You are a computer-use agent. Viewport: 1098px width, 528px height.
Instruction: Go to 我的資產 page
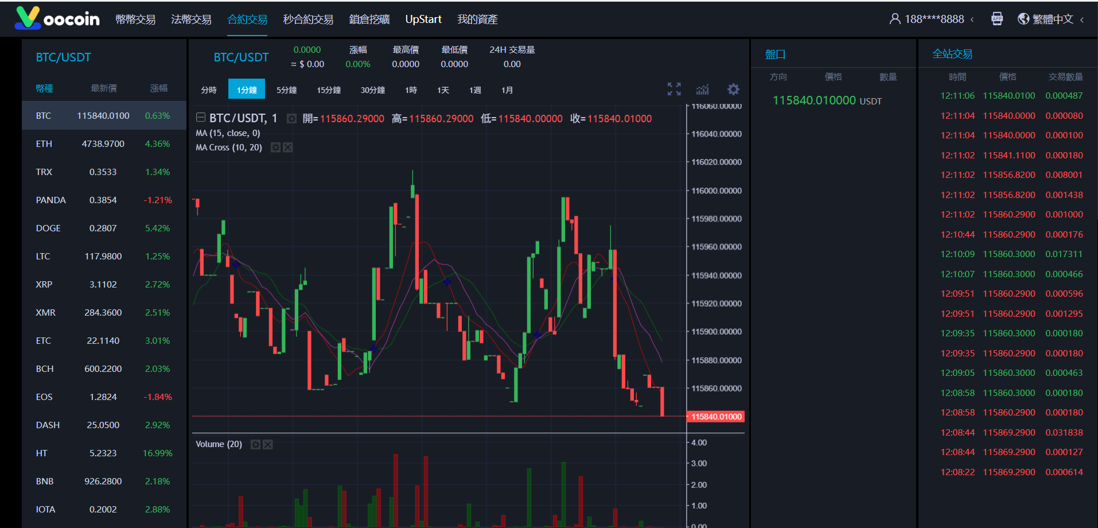(477, 19)
